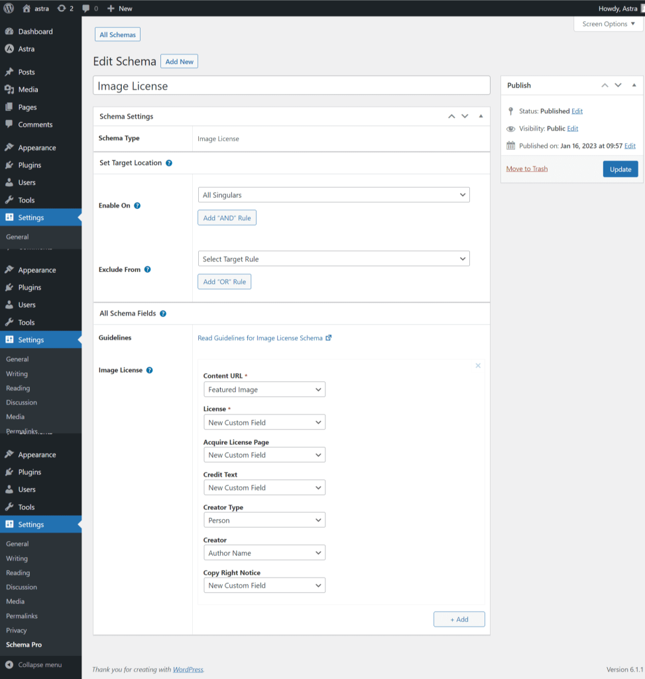The width and height of the screenshot is (645, 679).
Task: Open the Select Target Rule dropdown under Exclude From
Action: (333, 259)
